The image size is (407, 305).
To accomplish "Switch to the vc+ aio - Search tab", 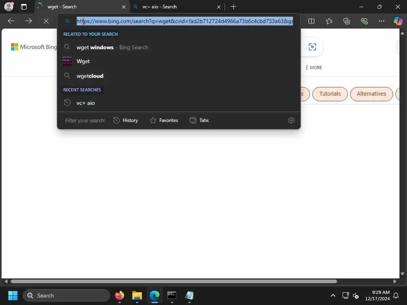I will tap(177, 7).
